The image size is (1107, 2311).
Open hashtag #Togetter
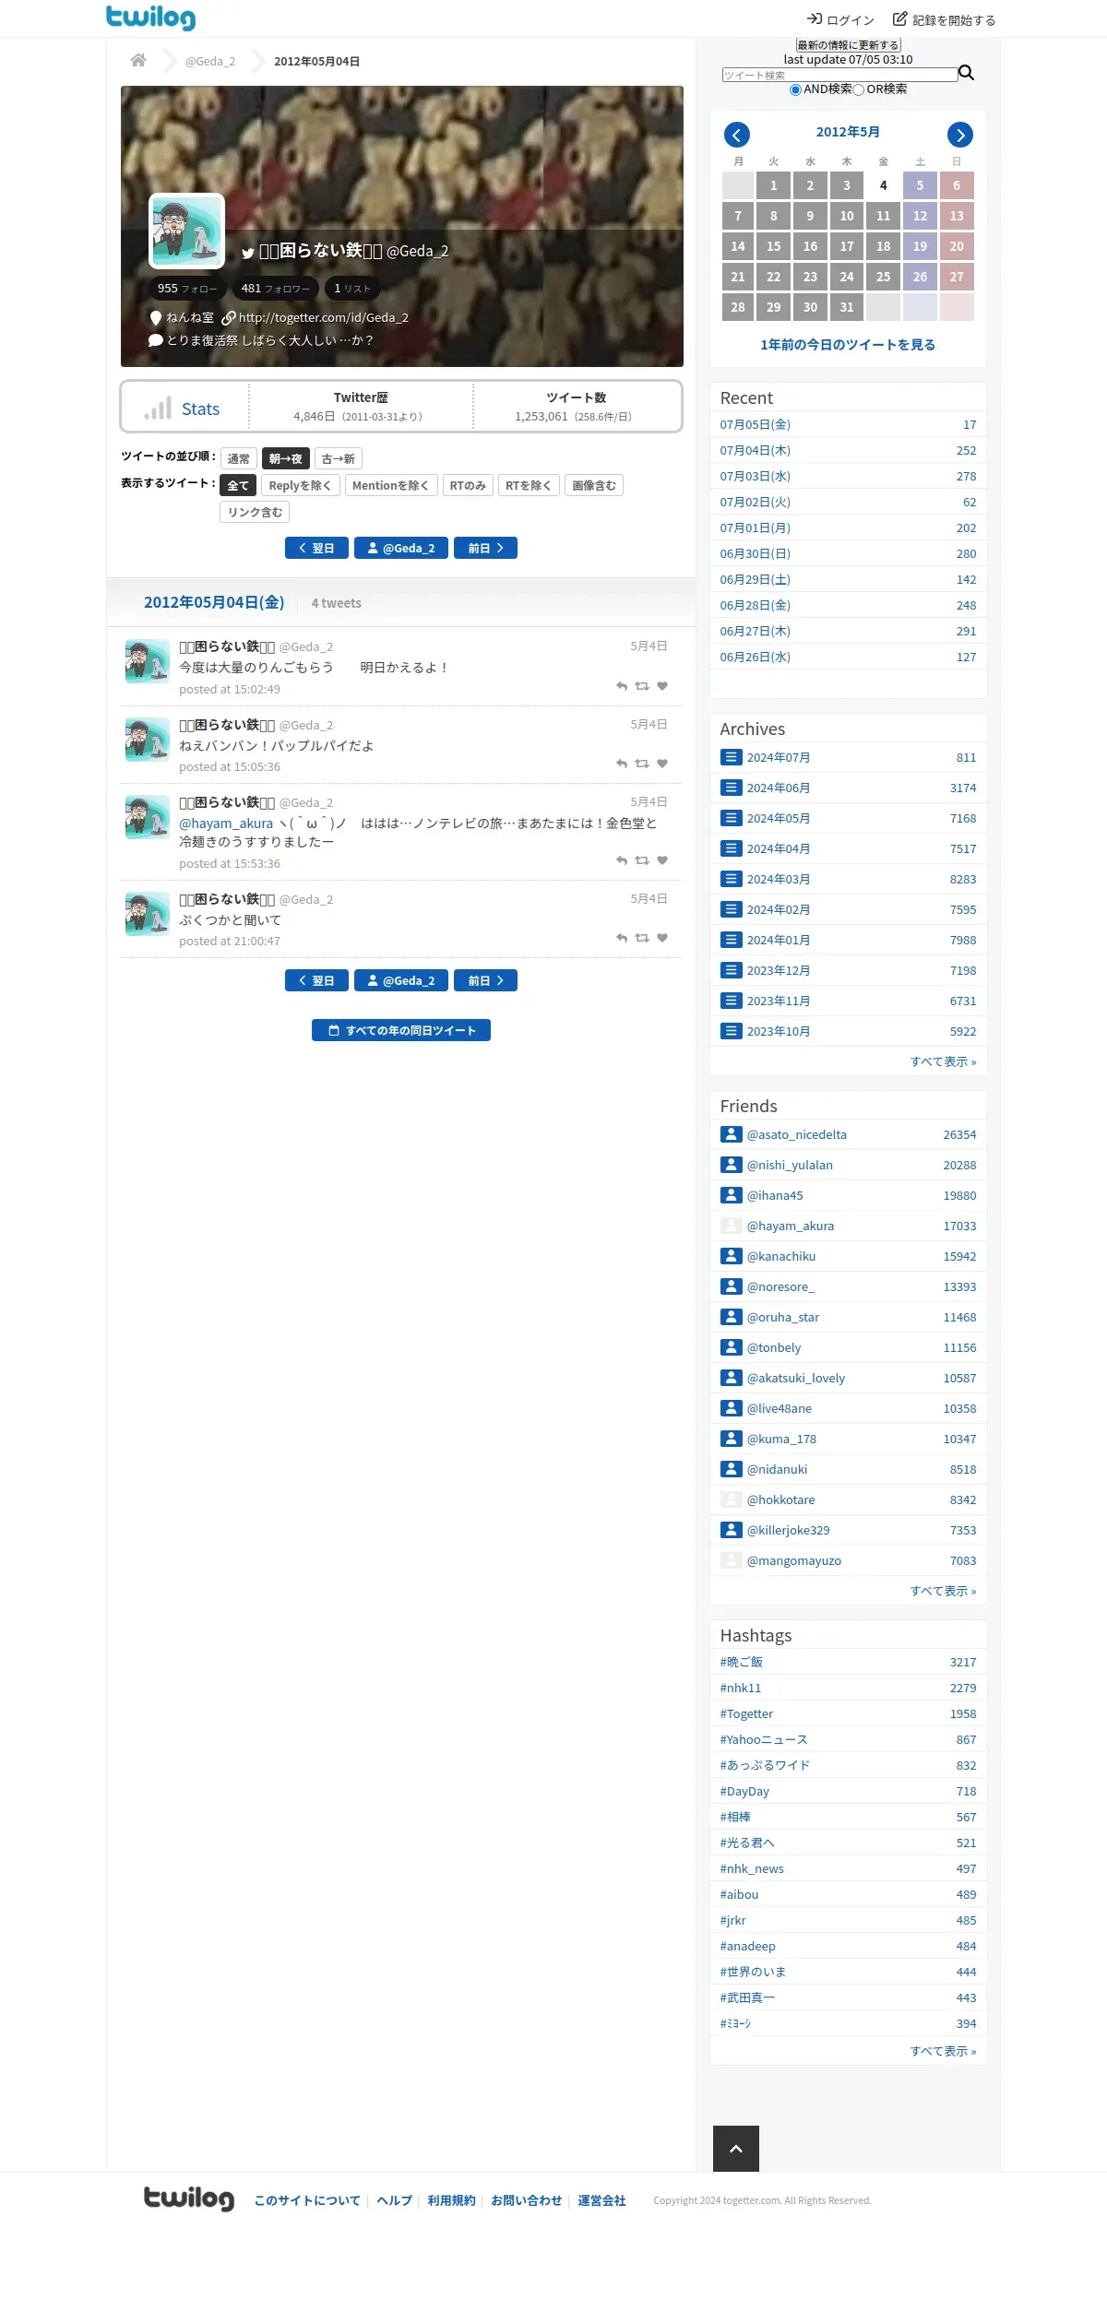pyautogui.click(x=746, y=1713)
